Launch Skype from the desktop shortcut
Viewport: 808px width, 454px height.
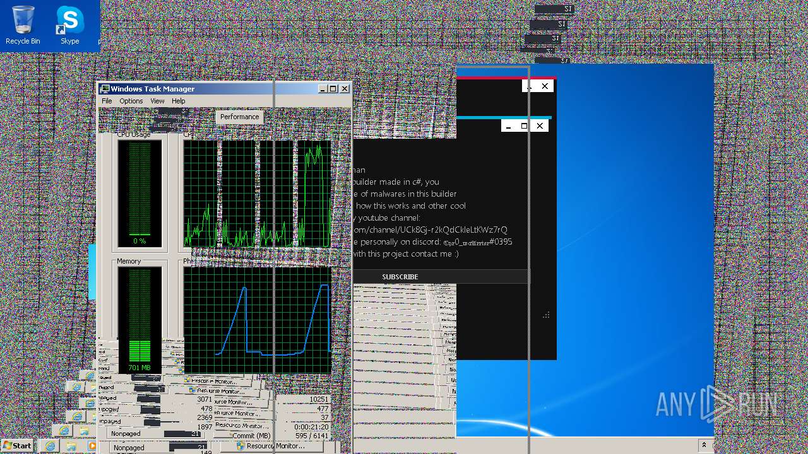click(69, 25)
